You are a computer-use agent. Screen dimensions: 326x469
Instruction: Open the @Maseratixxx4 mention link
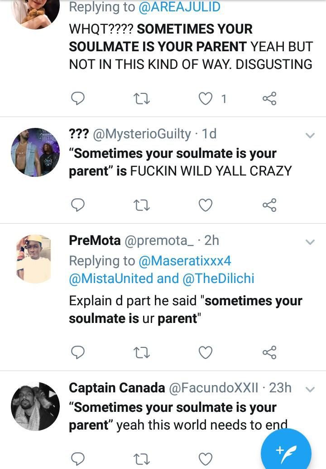[185, 261]
